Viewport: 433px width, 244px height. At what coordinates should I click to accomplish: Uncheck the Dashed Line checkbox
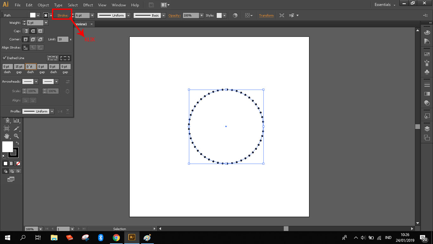[4, 58]
